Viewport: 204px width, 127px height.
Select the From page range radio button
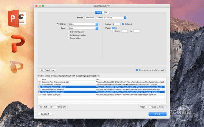tap(113, 31)
